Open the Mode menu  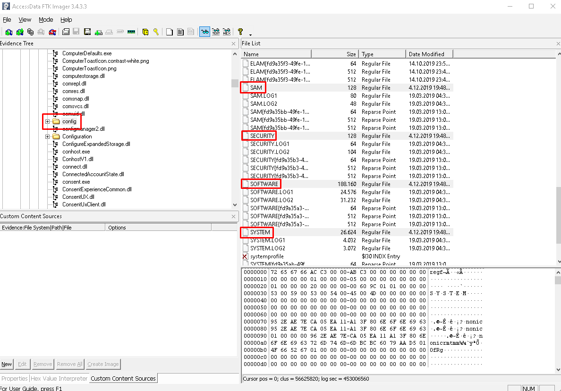pyautogui.click(x=46, y=20)
